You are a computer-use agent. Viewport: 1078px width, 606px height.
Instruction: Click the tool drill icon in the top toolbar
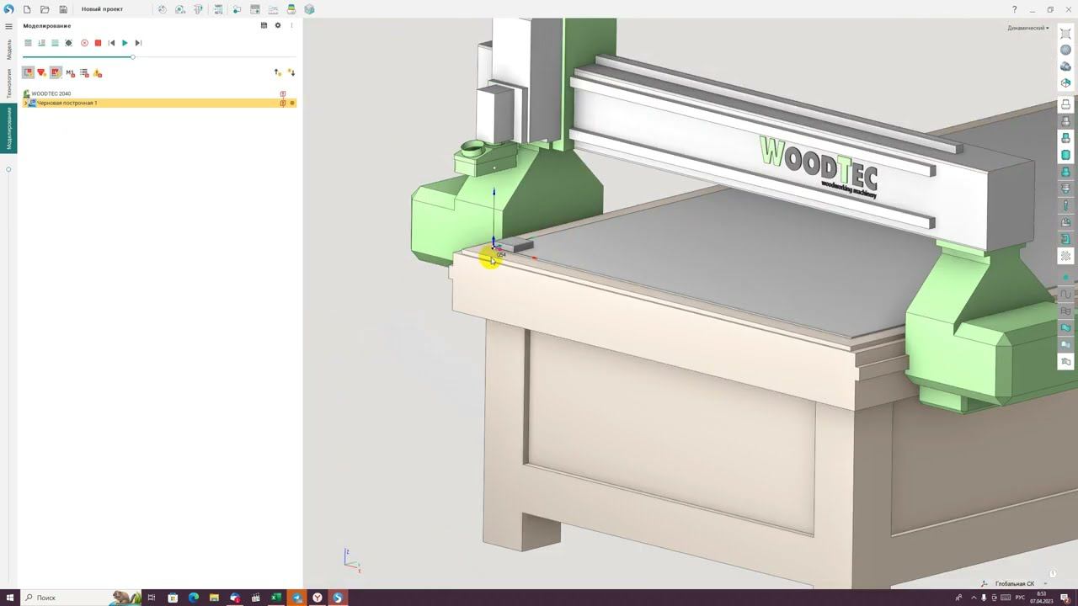[x=199, y=9]
